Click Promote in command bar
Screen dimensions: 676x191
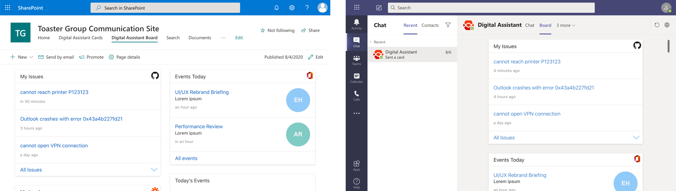91,57
